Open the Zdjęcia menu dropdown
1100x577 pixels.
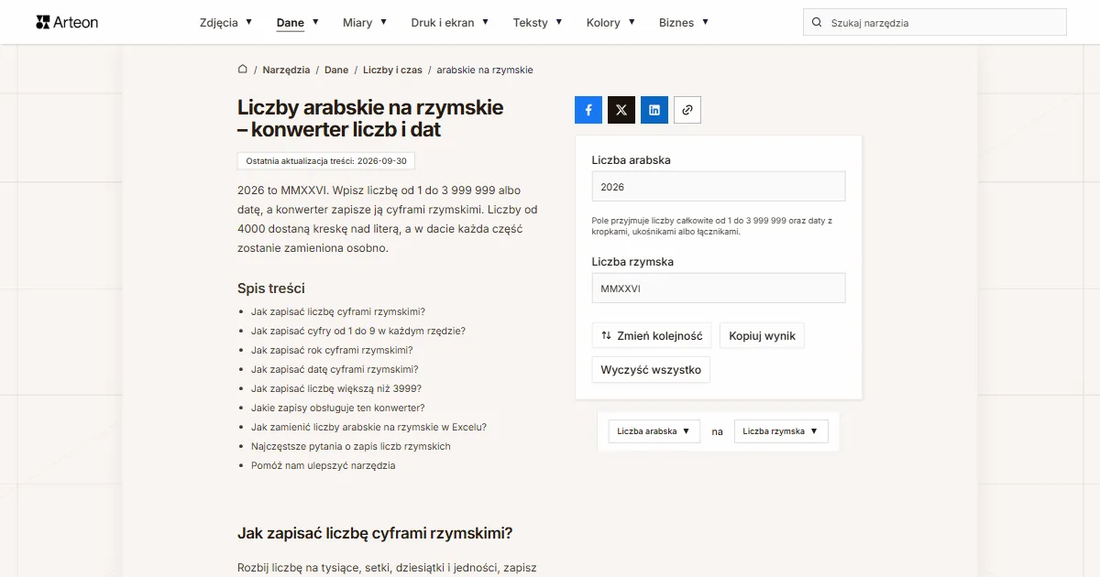tap(225, 22)
